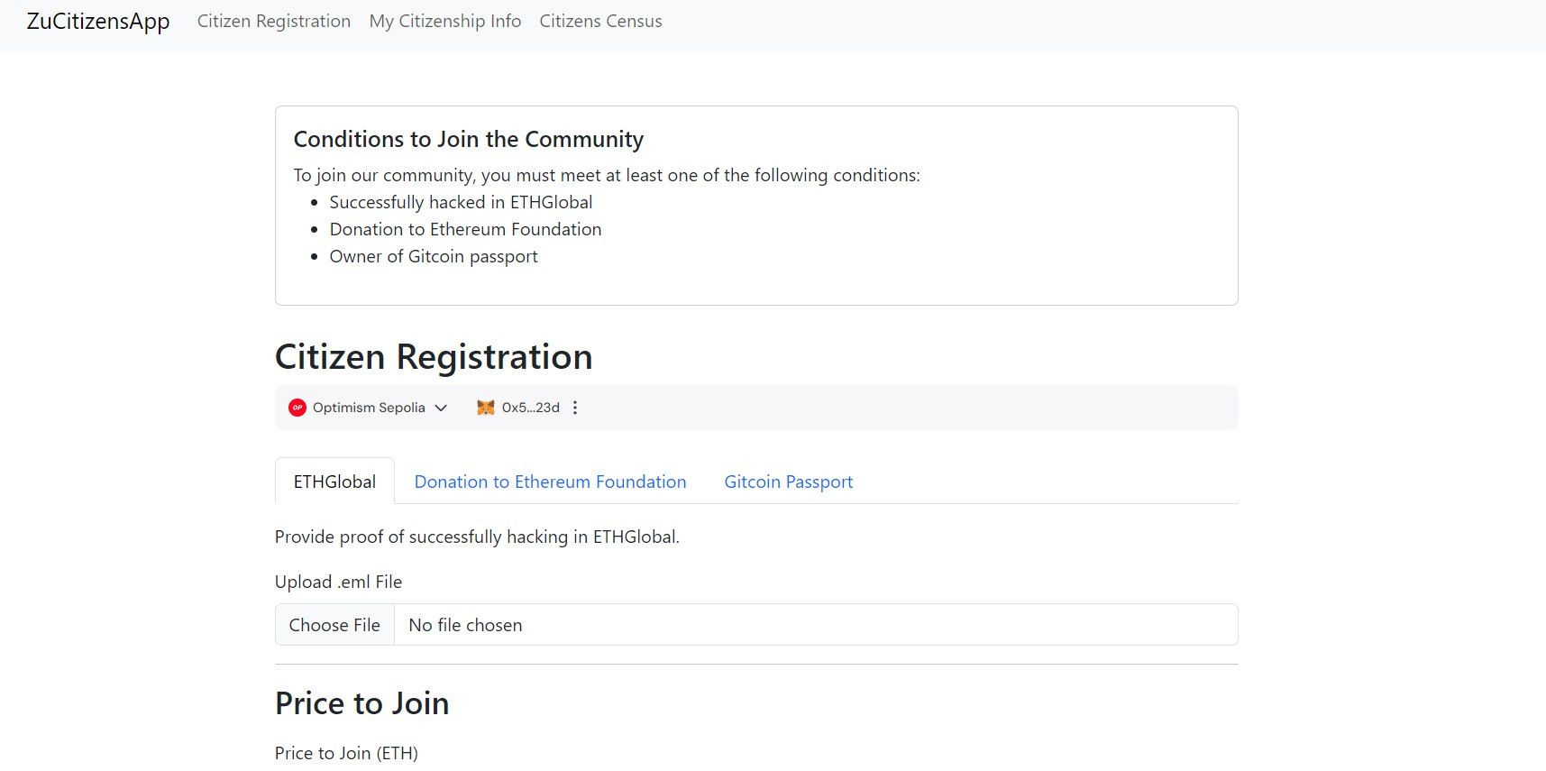The height and width of the screenshot is (771, 1546).
Task: Click the Price to Join (ETH) label
Action: [x=346, y=753]
